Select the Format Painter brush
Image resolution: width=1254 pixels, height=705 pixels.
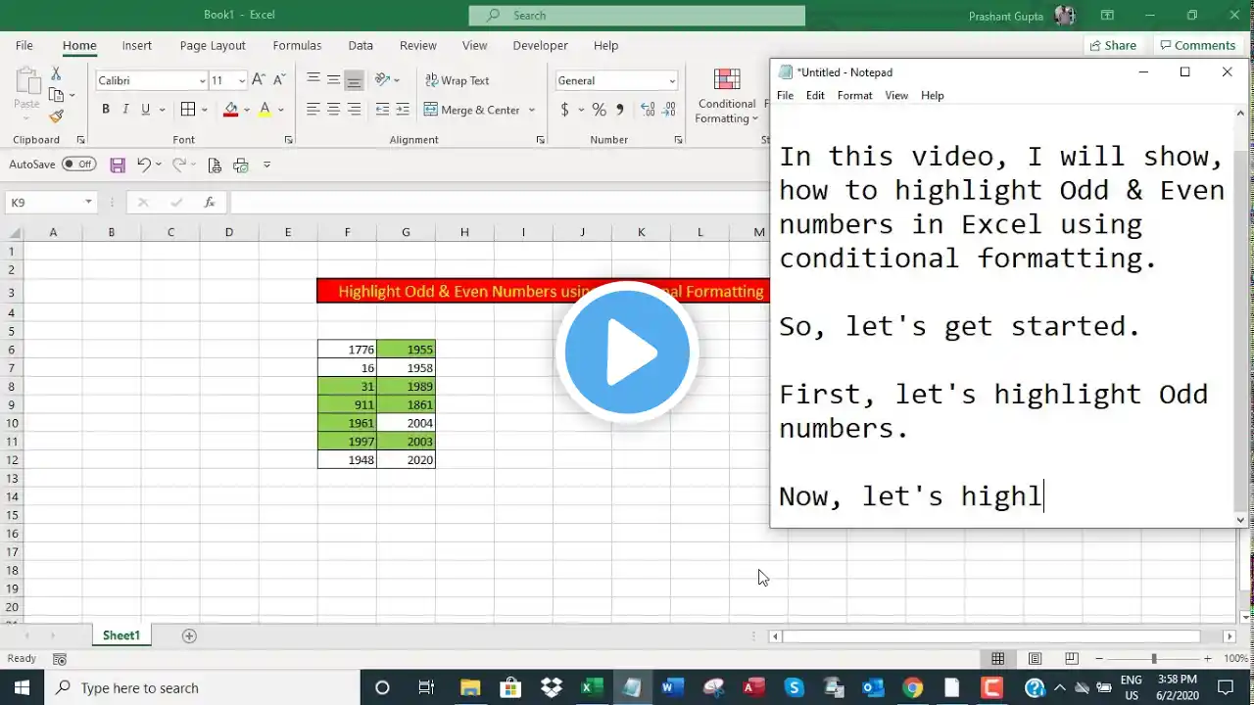[x=56, y=117]
